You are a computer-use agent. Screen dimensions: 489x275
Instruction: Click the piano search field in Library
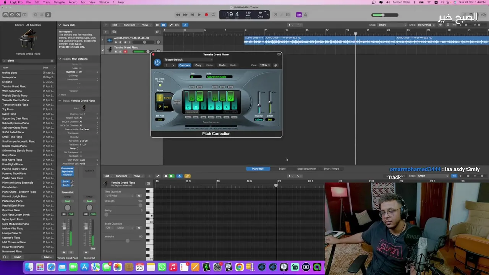pyautogui.click(x=28, y=61)
